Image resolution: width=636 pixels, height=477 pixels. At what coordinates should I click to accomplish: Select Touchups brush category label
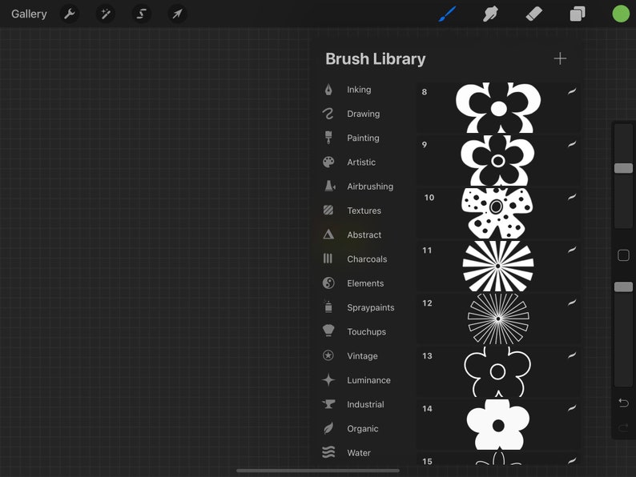pos(366,331)
